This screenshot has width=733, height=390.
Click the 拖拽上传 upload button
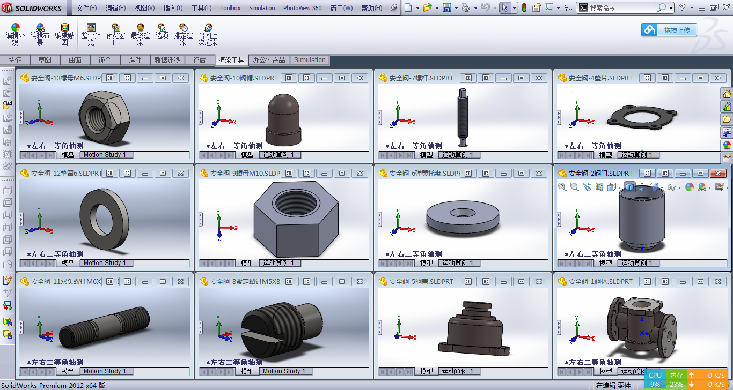669,30
